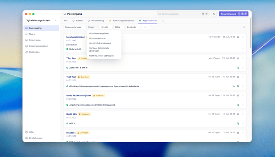This screenshot has width=275, height=157.
Task: Open the more filters ellipsis dropdown
Action: click(x=146, y=27)
